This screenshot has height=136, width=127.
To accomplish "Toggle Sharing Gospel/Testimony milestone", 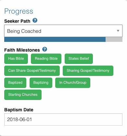I will [x=88, y=71].
